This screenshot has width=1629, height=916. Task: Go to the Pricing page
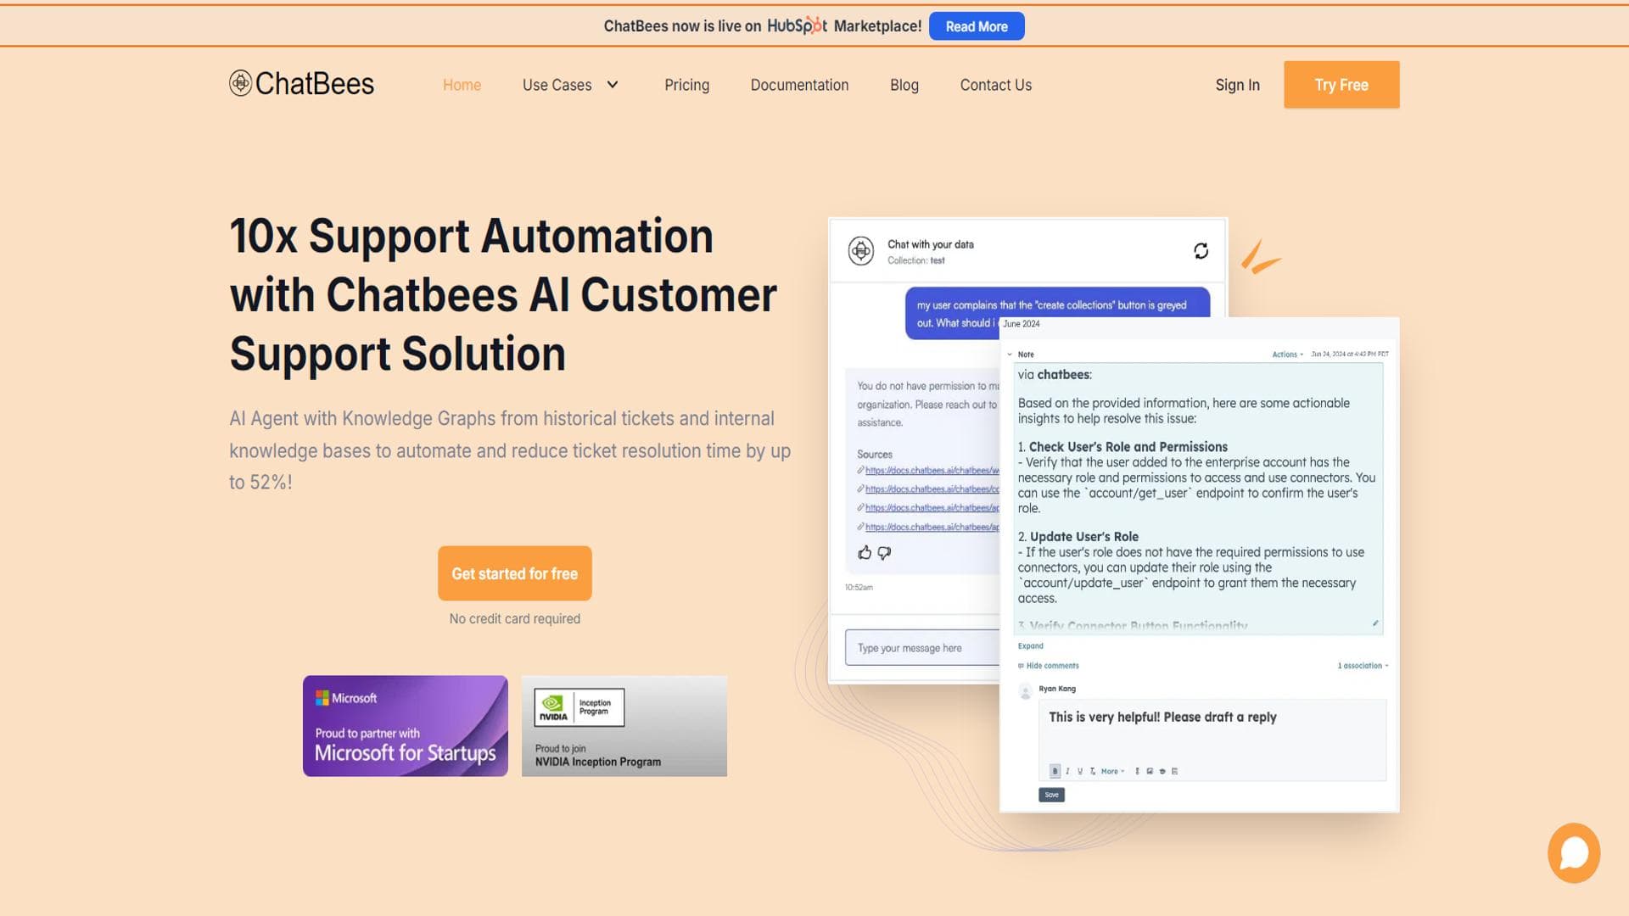pyautogui.click(x=686, y=85)
